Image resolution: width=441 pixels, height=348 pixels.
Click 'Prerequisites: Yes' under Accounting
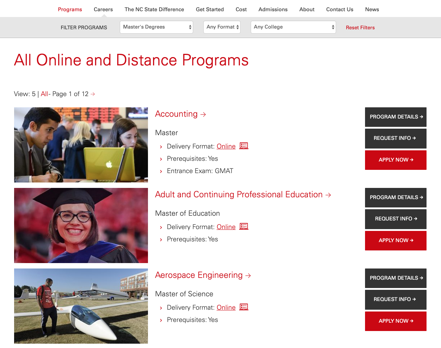192,159
